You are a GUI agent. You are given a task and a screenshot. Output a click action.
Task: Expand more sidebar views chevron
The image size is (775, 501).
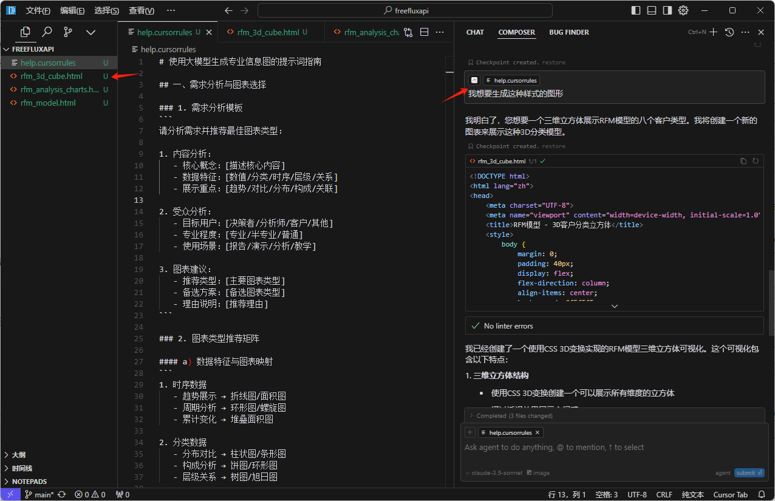tap(90, 32)
